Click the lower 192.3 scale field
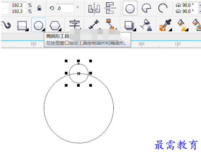 point(19,11)
